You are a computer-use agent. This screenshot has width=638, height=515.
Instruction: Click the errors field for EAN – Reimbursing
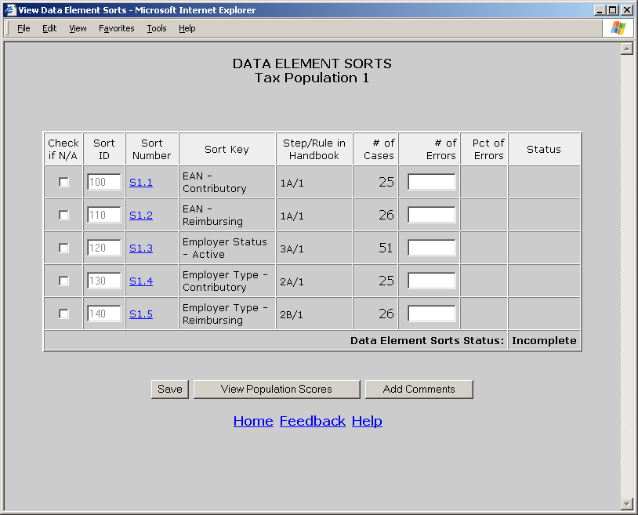click(x=431, y=215)
